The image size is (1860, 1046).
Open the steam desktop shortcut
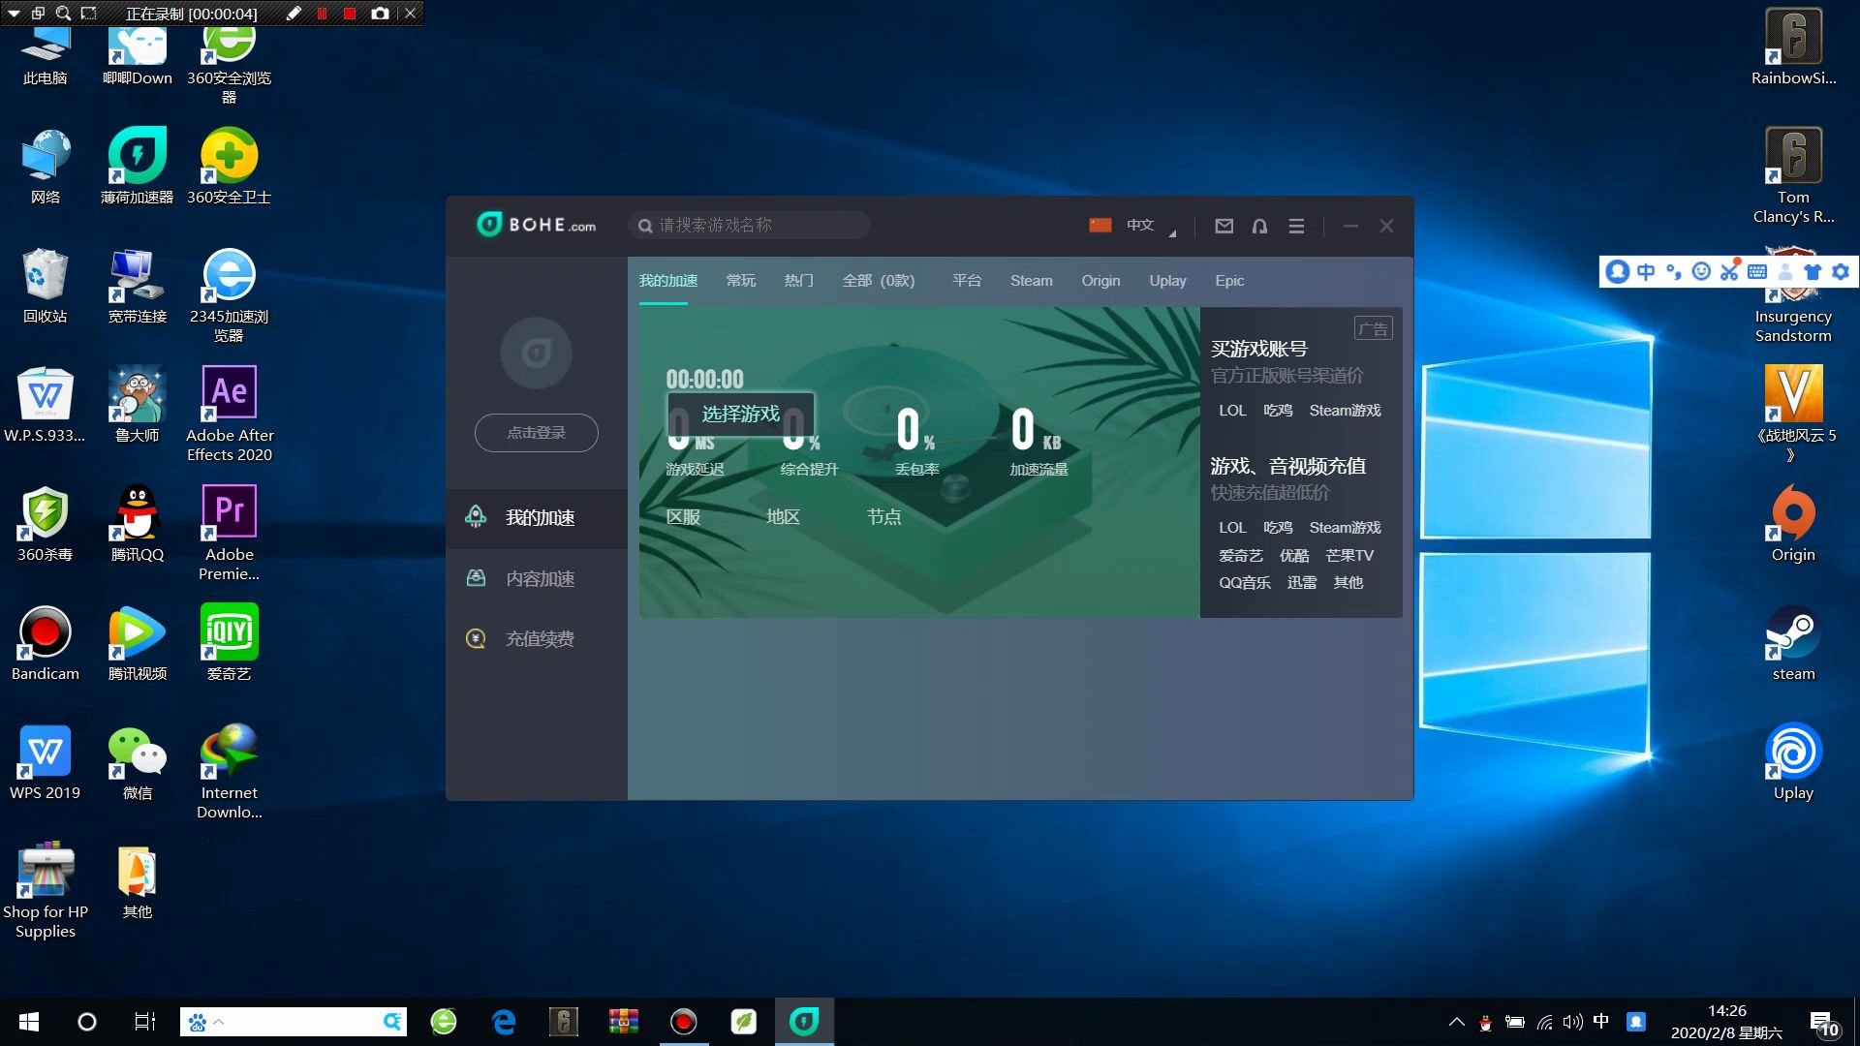pyautogui.click(x=1793, y=642)
